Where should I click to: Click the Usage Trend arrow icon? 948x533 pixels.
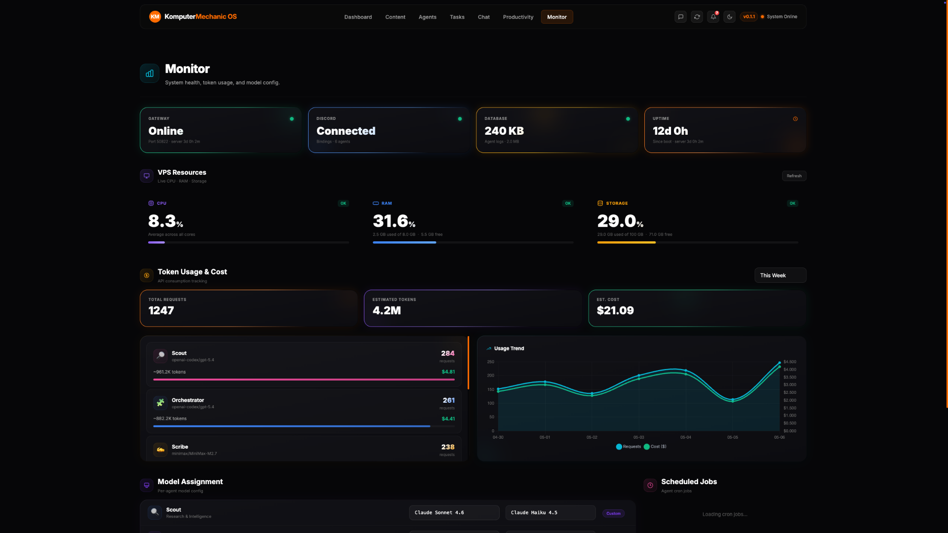pyautogui.click(x=489, y=348)
